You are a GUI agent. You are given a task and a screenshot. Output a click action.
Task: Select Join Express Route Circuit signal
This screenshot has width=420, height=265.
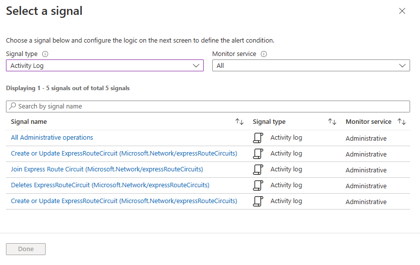pyautogui.click(x=107, y=169)
